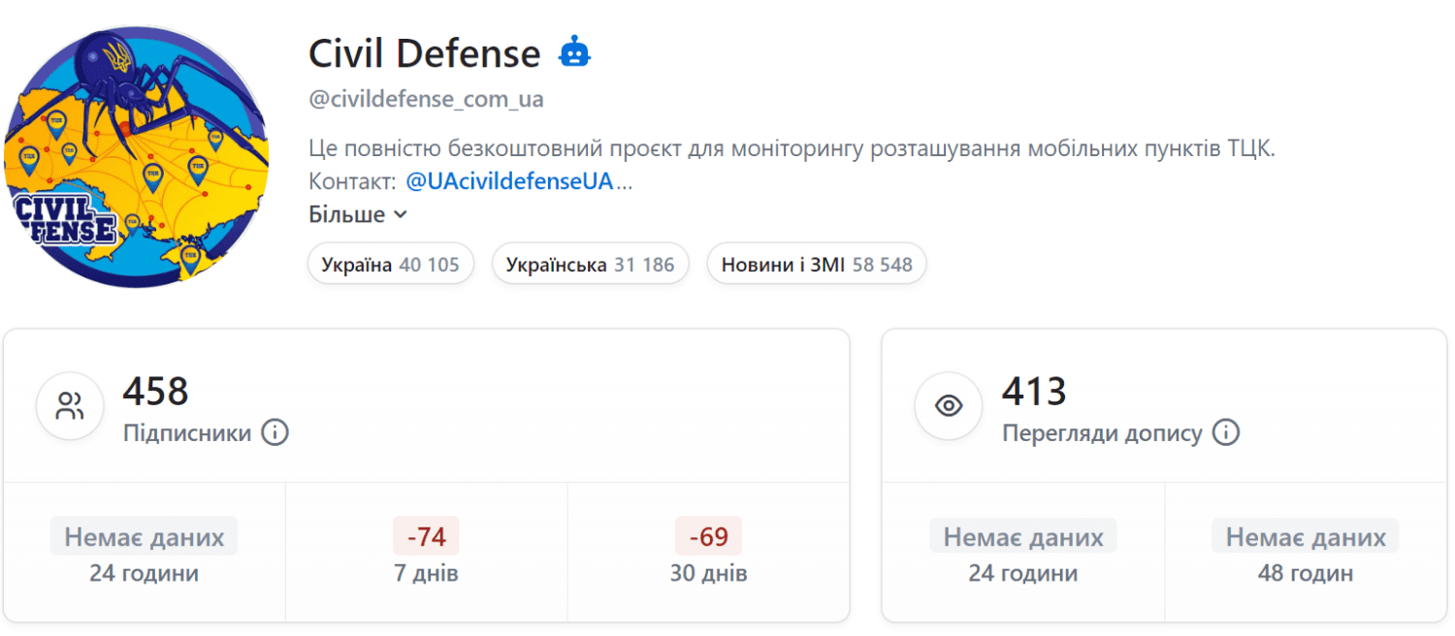Click the Civil Defense channel title
Viewport: 1455px width, 636px height.
424,53
